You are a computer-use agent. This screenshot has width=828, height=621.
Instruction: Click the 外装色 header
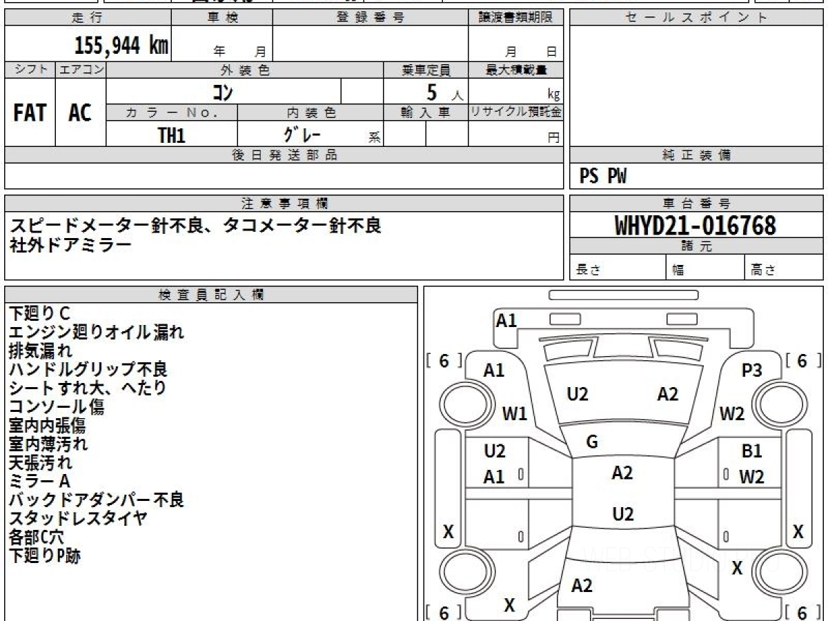click(245, 70)
